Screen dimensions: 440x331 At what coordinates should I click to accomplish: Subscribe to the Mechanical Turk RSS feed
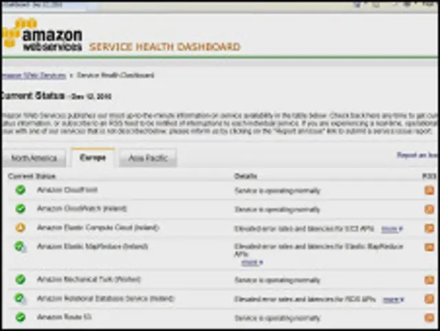click(429, 280)
